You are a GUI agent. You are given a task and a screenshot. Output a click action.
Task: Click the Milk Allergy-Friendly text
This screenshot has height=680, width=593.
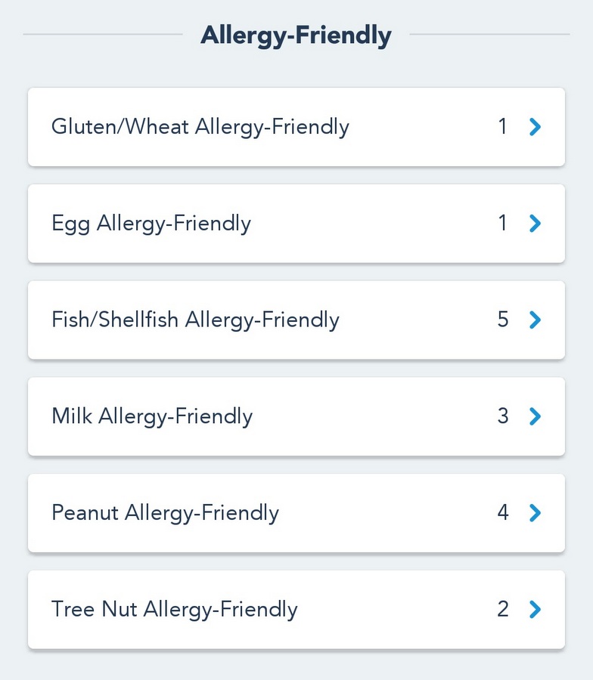point(152,416)
